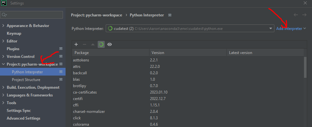The image size is (312, 127).
Task: Click the back navigation arrow
Action: point(296,15)
